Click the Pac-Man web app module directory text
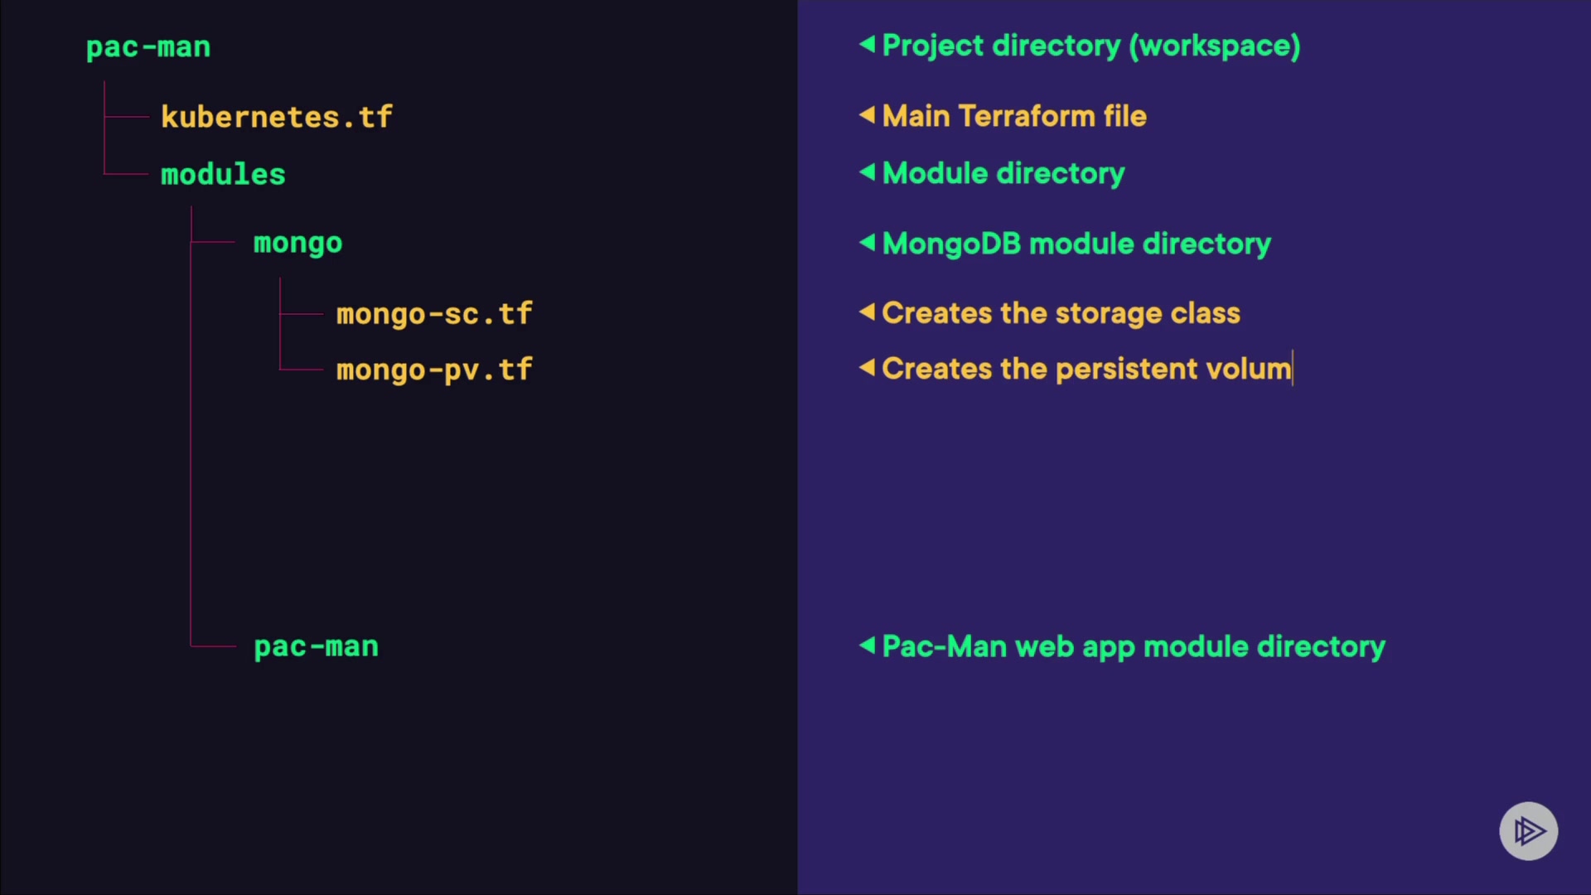This screenshot has height=895, width=1591. pos(1133,646)
